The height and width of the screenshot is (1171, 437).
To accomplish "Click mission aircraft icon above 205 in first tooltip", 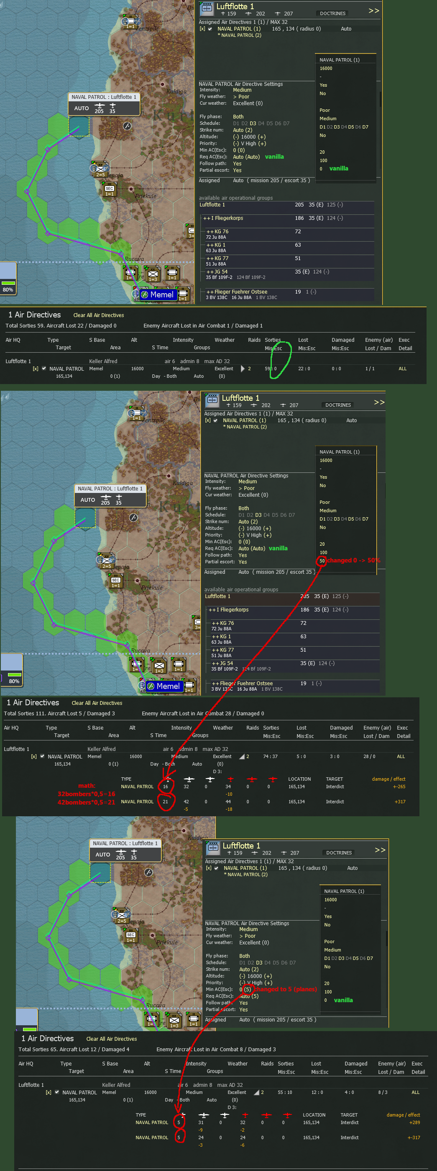I will [x=100, y=106].
